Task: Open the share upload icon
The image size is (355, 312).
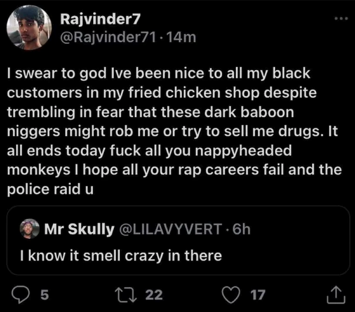Action: (x=336, y=294)
